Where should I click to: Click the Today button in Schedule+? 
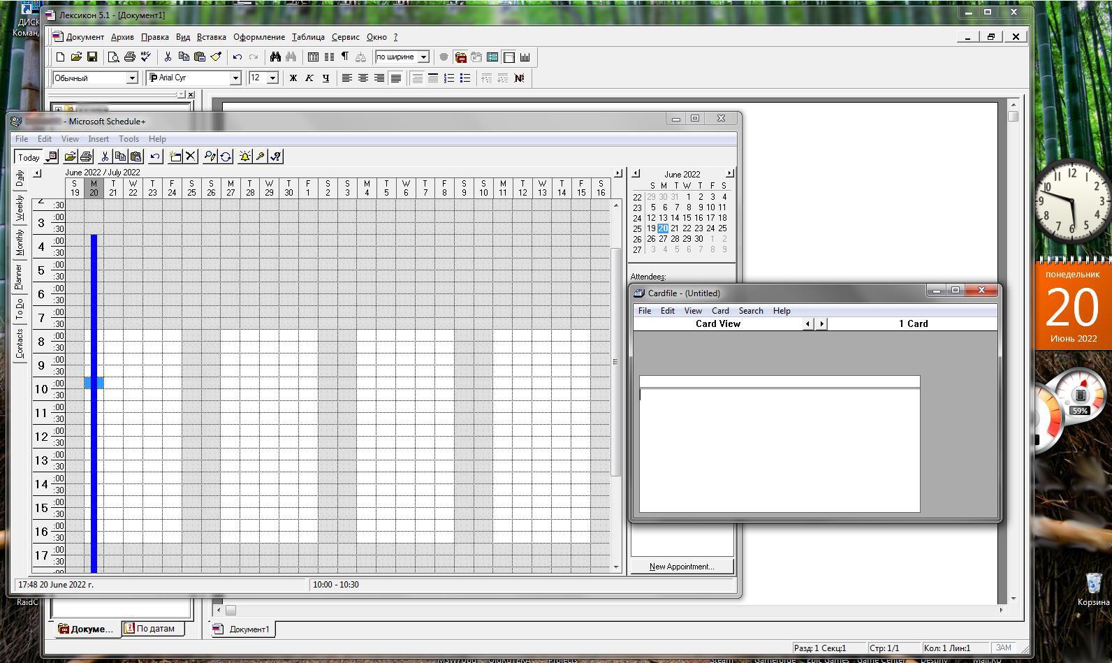click(x=29, y=157)
